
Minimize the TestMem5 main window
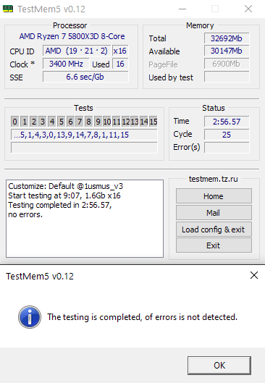182,9
